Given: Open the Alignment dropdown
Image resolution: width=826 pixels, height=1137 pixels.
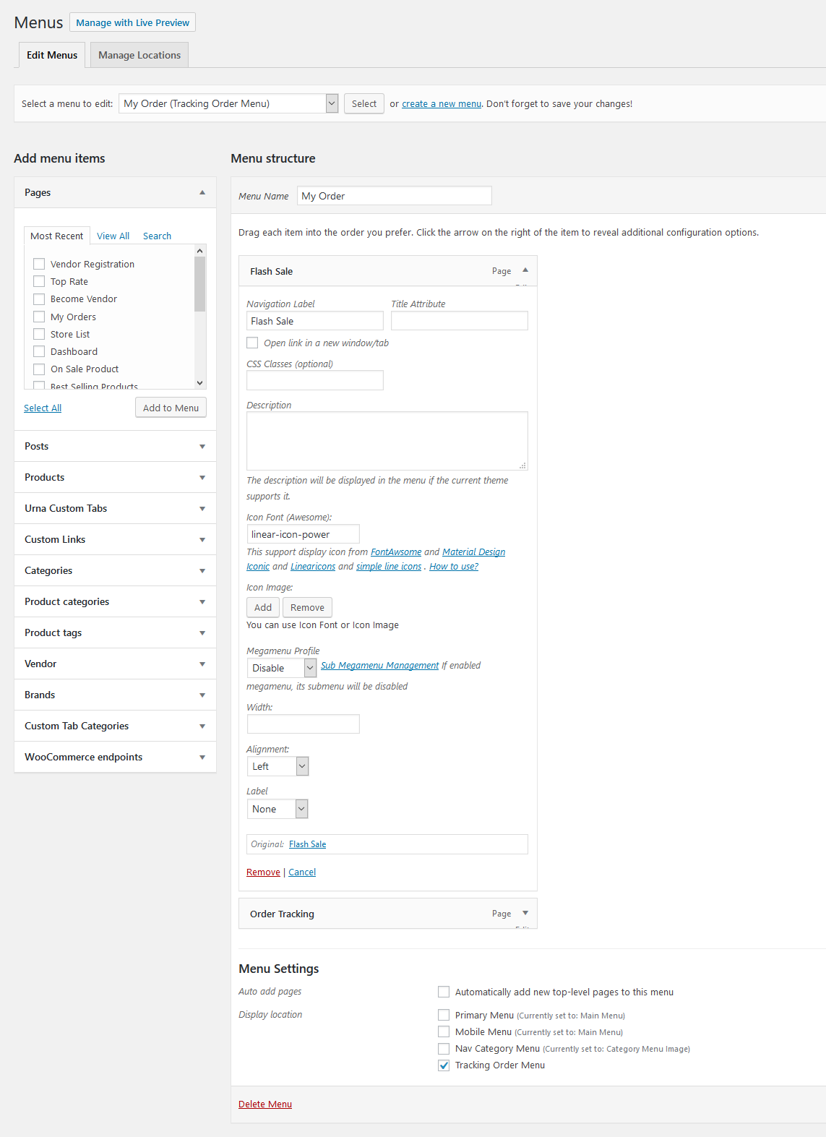Looking at the screenshot, I should click(278, 766).
